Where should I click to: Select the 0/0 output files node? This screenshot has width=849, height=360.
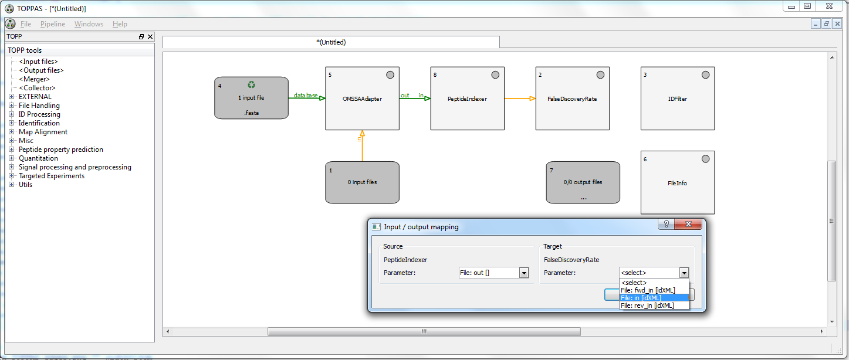click(583, 182)
